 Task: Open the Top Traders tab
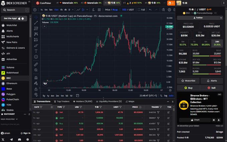61,101
